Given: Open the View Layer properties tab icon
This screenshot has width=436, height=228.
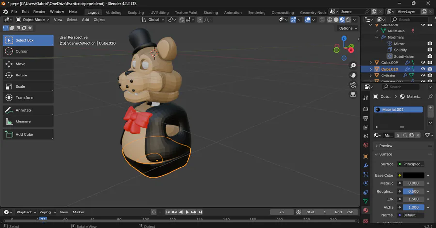Looking at the screenshot, I should (x=366, y=127).
